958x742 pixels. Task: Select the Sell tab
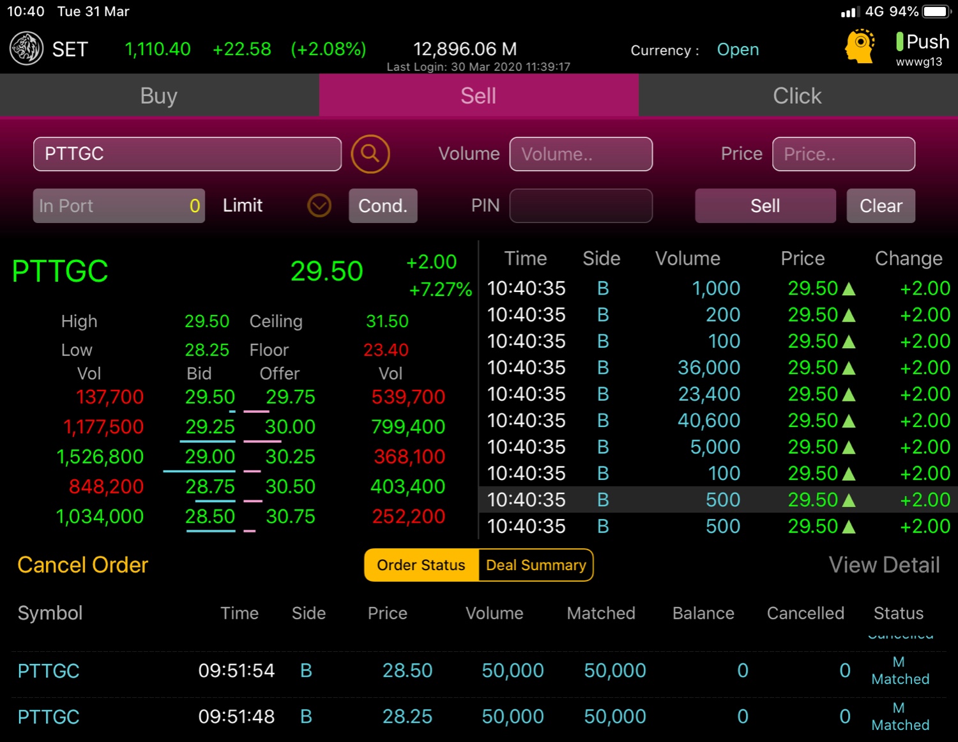point(478,96)
